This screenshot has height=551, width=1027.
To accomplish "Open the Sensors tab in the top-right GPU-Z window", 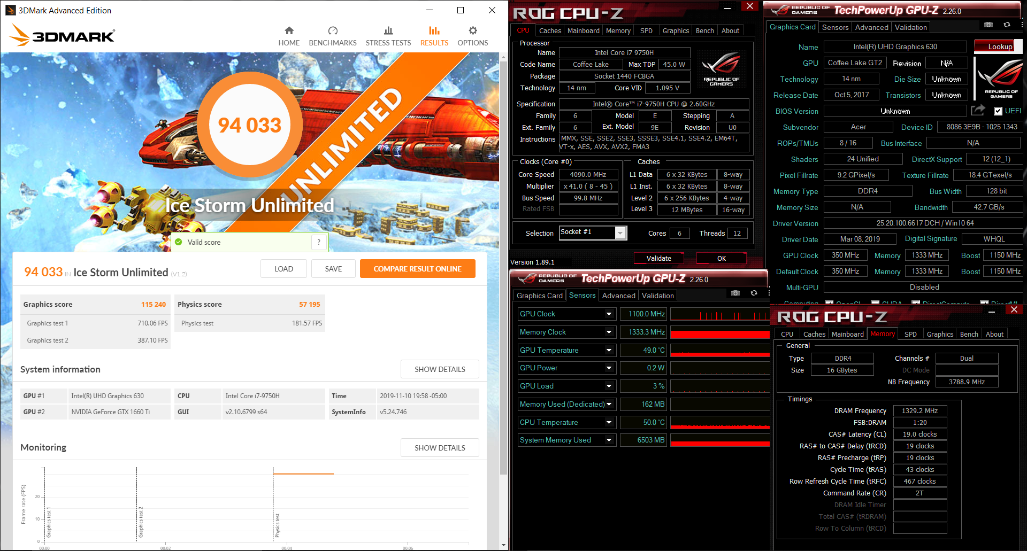I will point(835,27).
